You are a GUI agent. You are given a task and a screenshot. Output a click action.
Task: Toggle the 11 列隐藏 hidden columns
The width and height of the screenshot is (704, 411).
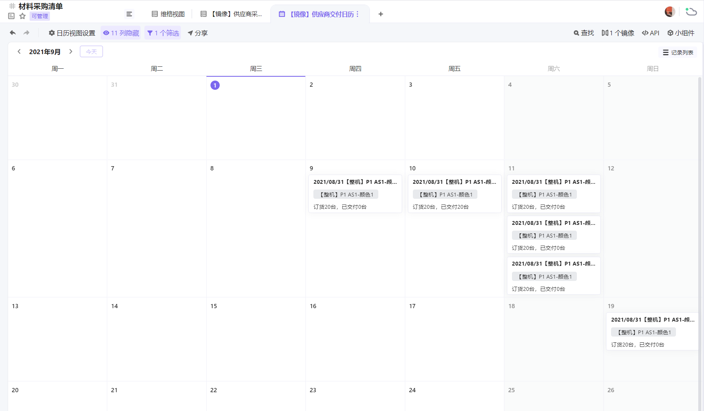[x=121, y=33]
